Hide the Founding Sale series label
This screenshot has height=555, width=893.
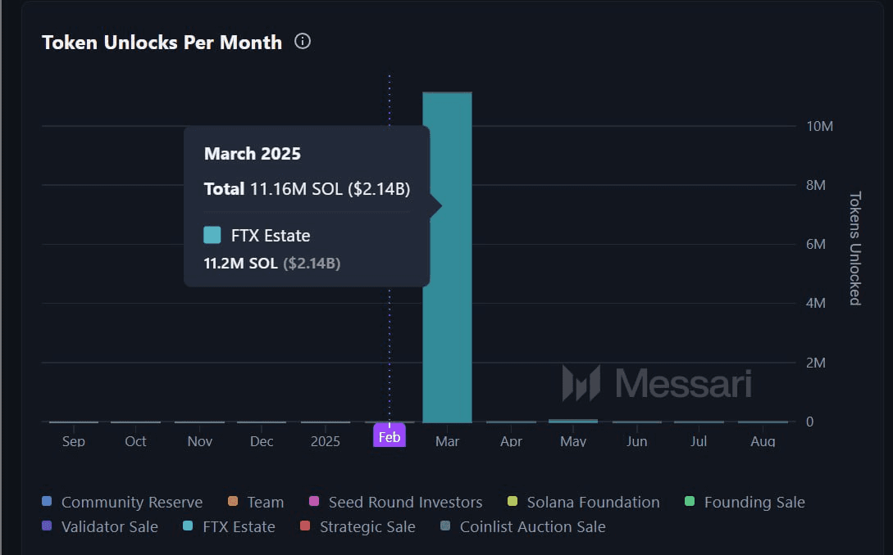coord(754,502)
